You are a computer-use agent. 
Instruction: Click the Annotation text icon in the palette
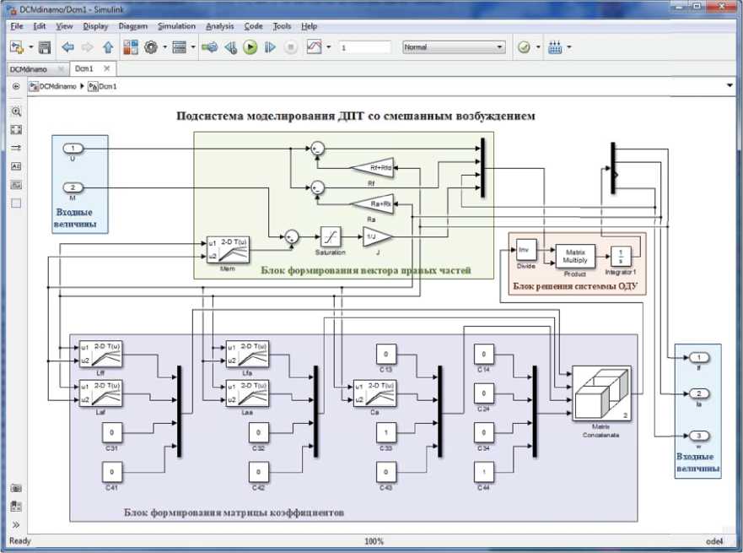[x=16, y=166]
